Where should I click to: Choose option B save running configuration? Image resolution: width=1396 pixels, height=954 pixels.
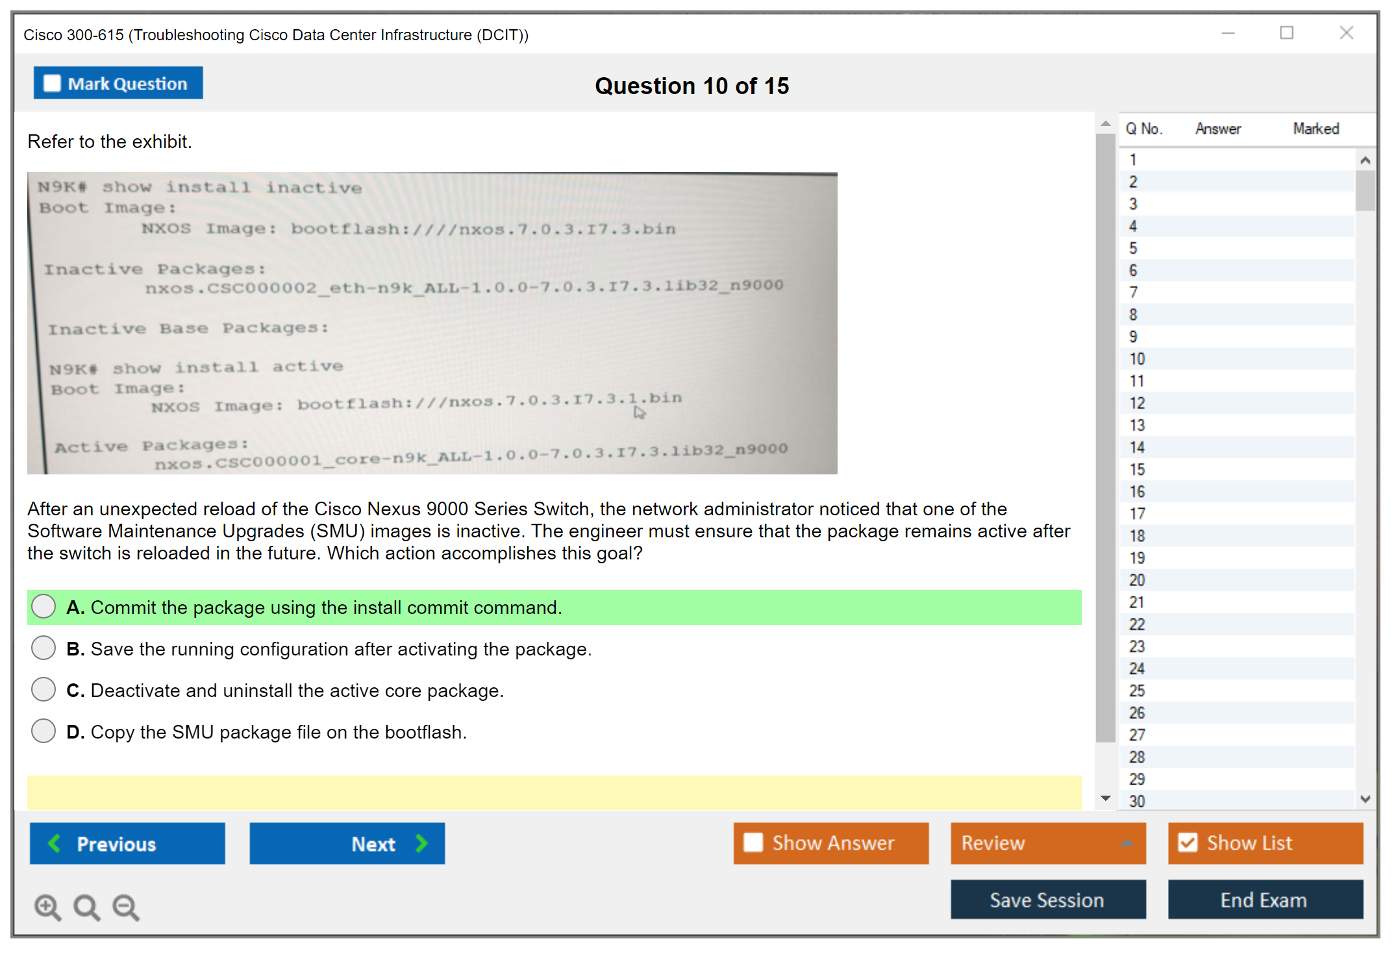(x=44, y=648)
